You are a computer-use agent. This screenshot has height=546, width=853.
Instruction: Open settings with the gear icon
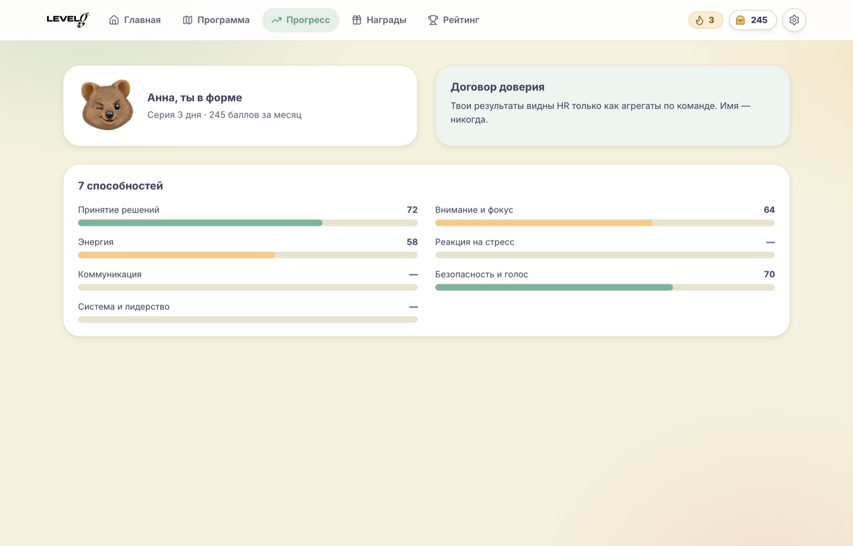tap(794, 20)
